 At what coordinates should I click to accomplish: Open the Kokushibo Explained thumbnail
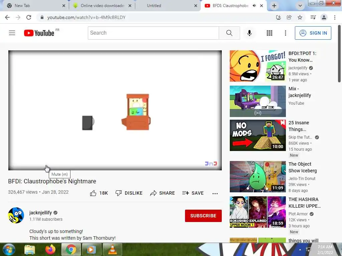258,212
